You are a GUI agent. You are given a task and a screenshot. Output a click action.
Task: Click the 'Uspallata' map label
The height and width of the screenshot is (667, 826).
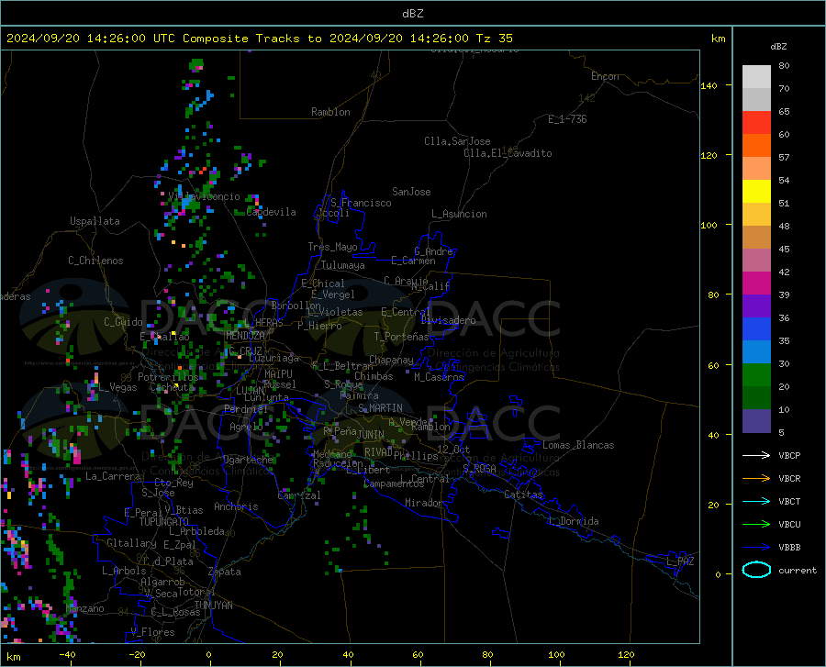(x=95, y=221)
